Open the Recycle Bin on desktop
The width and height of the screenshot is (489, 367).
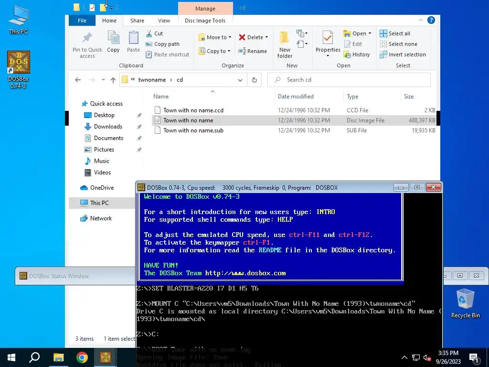point(465,303)
